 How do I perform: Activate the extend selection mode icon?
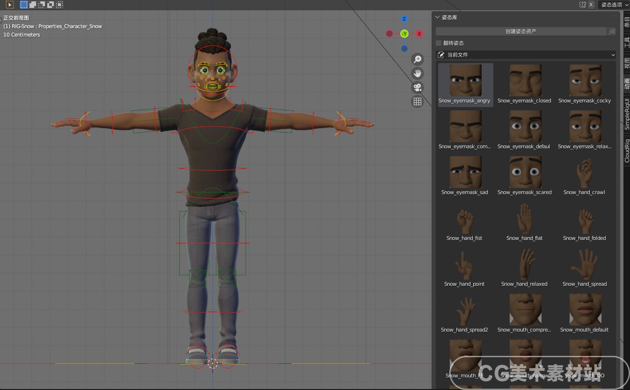pyautogui.click(x=32, y=5)
